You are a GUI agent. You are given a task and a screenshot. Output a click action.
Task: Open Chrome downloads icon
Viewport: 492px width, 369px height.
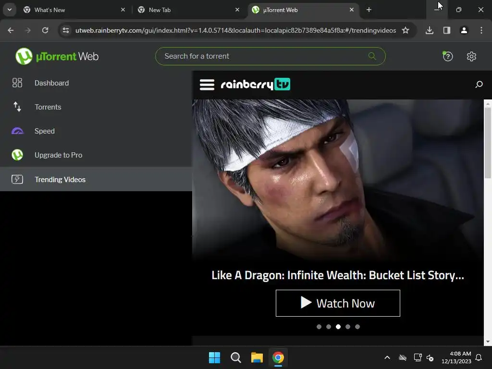click(x=430, y=30)
